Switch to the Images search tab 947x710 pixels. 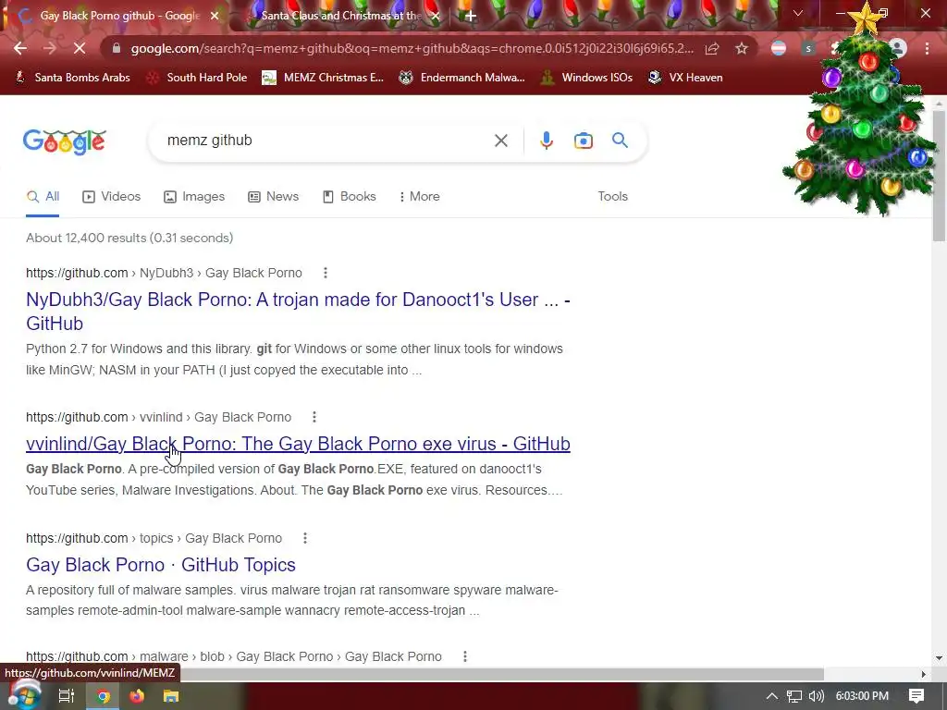(194, 196)
